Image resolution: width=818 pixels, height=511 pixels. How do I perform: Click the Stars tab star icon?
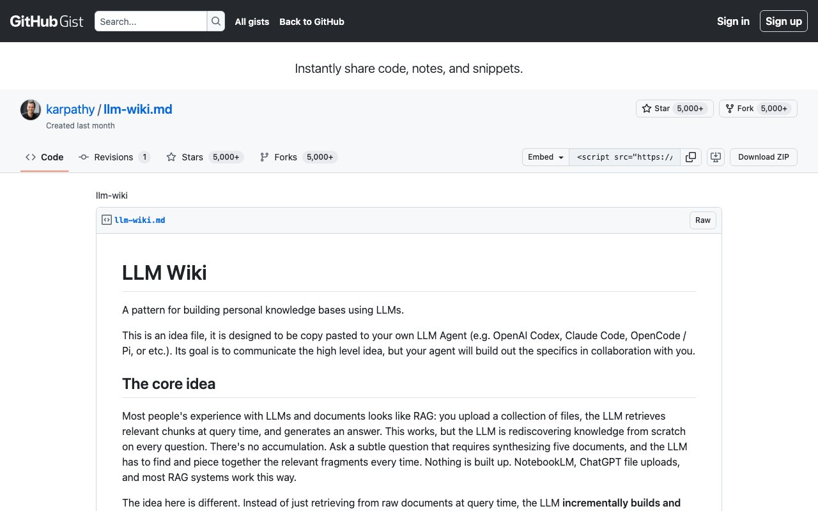171,157
